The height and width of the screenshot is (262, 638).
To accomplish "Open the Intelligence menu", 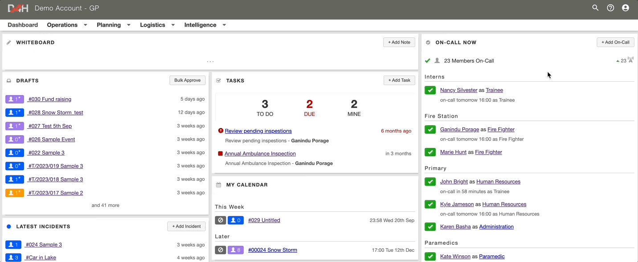I will 200,25.
